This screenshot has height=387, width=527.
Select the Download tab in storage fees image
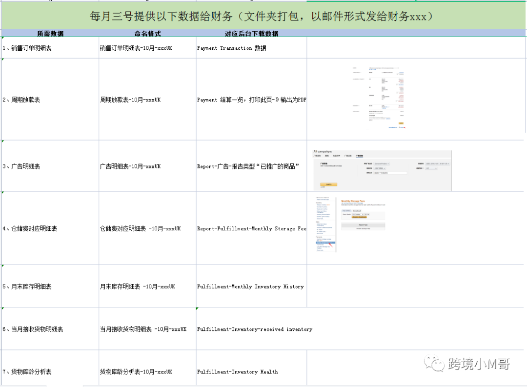coord(356,211)
